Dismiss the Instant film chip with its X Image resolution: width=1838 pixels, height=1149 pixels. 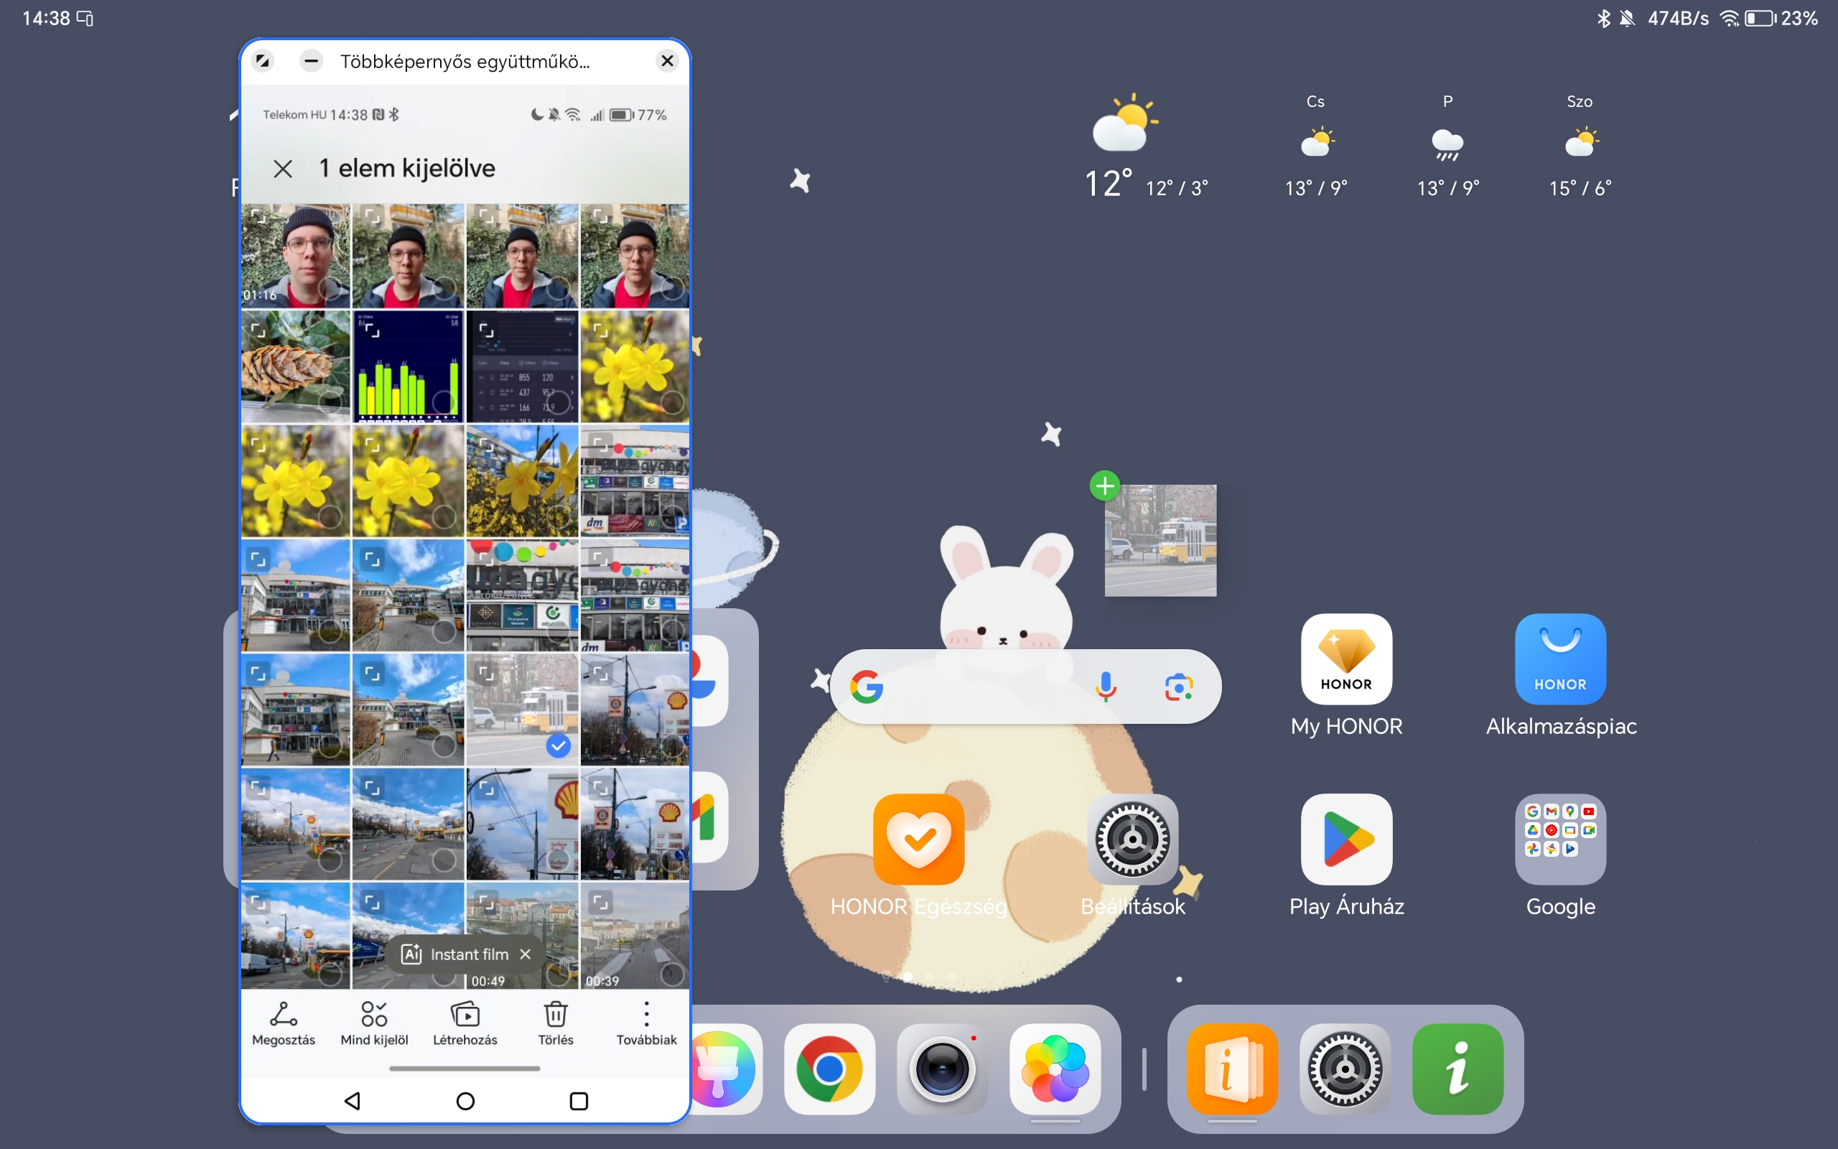point(526,954)
